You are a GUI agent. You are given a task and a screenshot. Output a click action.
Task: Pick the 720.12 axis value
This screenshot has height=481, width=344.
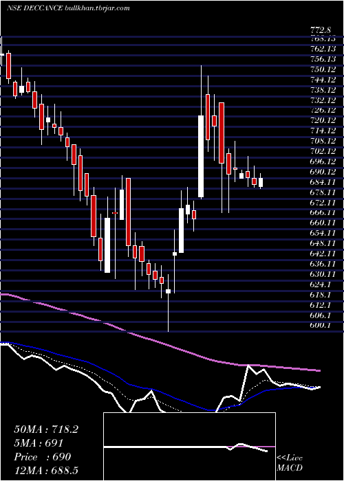coord(323,120)
